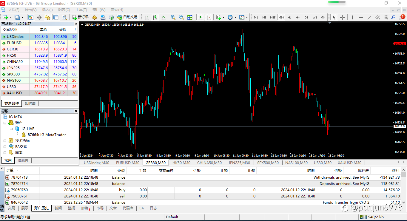The width and height of the screenshot is (407, 221).
Task: Toggle the 自动交易 AutoTrading button
Action: [x=127, y=17]
